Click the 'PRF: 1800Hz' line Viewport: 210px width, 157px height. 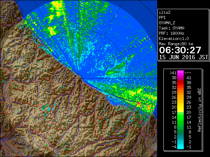(x=172, y=33)
